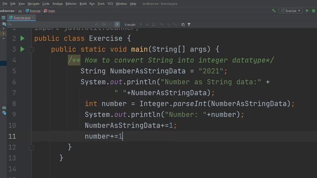Viewport: 317px width, 178px height.
Task: Click "Number: " string on line 9
Action: (x=186, y=115)
